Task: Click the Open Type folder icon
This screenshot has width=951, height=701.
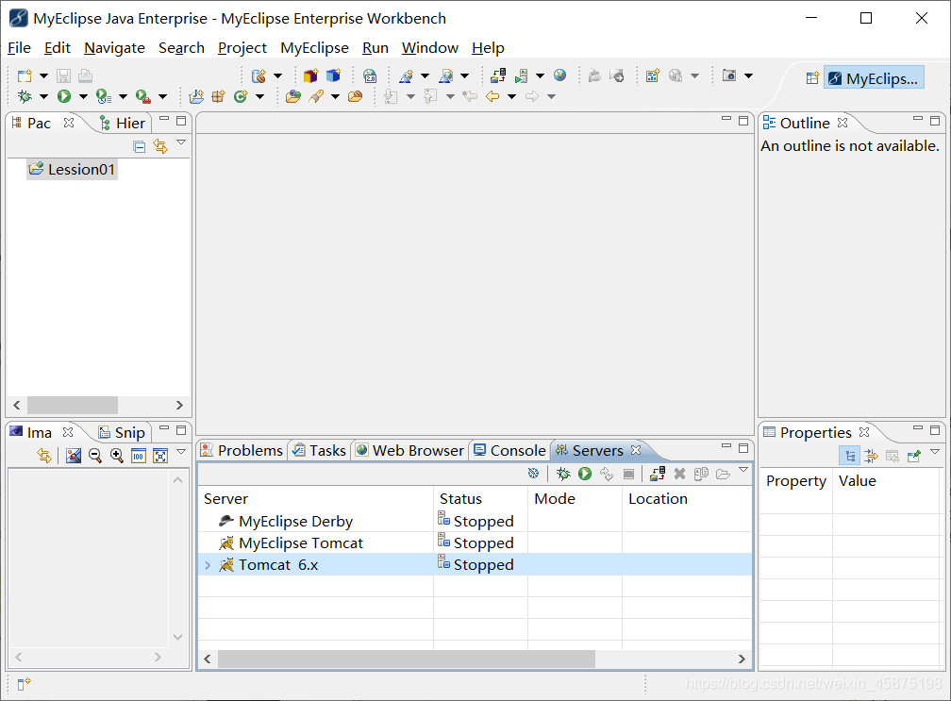Action: (293, 96)
